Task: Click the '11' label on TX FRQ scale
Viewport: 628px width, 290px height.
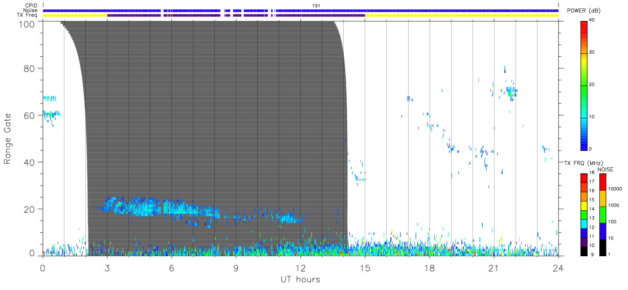Action: pyautogui.click(x=591, y=236)
